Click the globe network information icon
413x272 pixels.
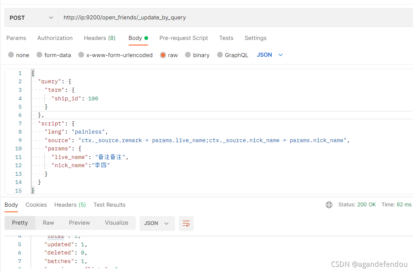pos(329,204)
